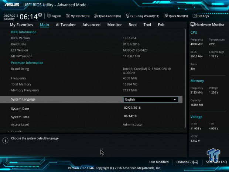
Task: Click the settings gear next to the clock
Action: pos(40,15)
